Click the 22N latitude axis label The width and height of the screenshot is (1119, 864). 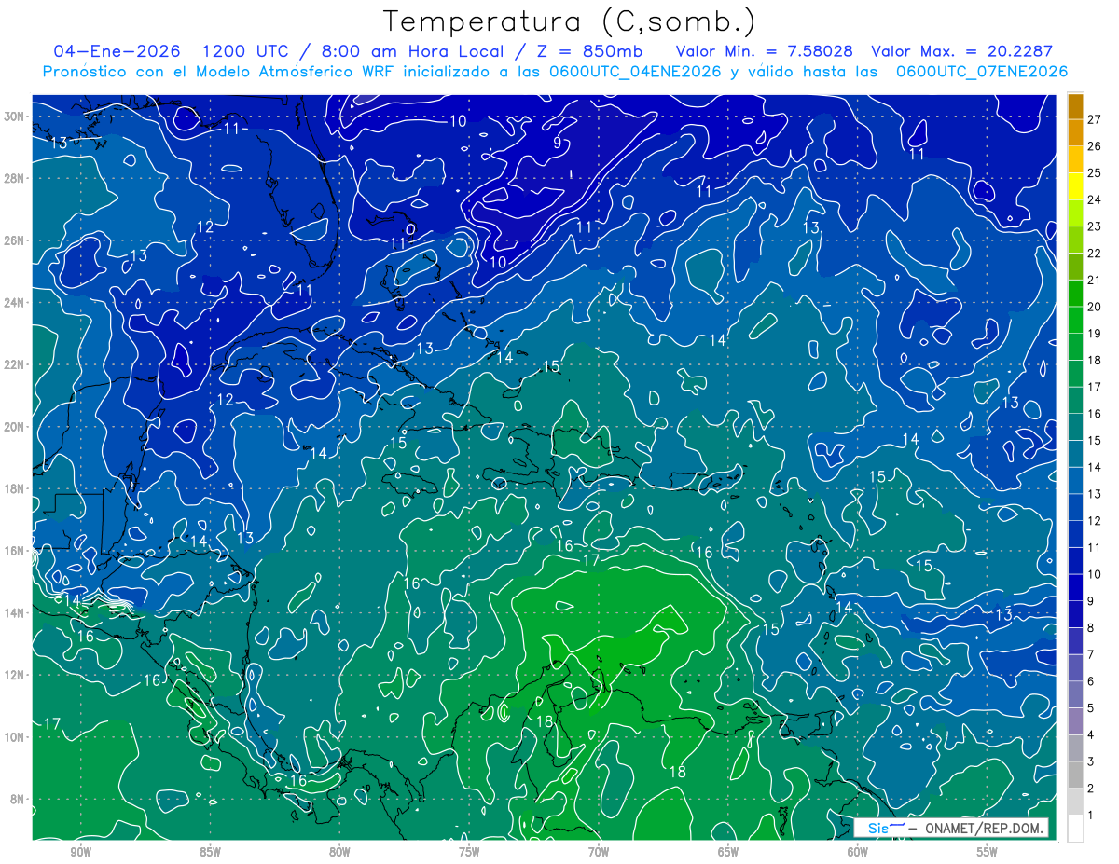[x=14, y=364]
